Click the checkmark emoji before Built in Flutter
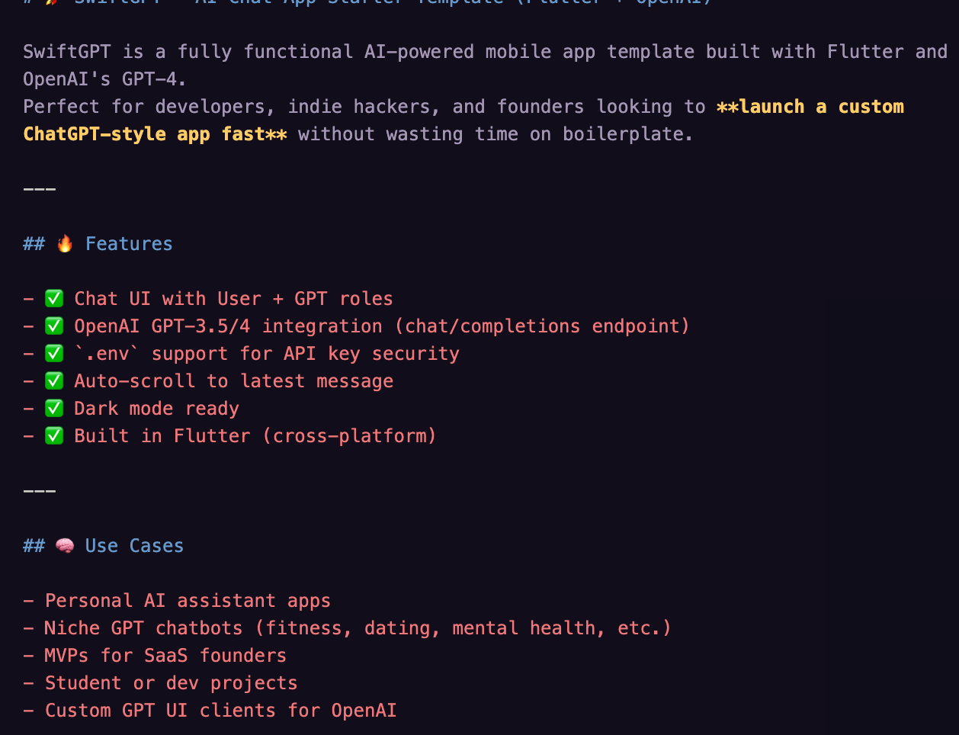 pyautogui.click(x=54, y=436)
